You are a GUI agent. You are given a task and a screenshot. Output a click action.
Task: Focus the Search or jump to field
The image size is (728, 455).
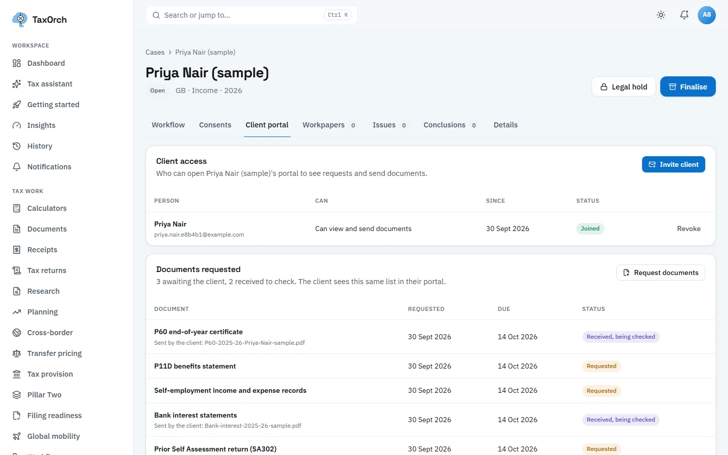tap(252, 15)
